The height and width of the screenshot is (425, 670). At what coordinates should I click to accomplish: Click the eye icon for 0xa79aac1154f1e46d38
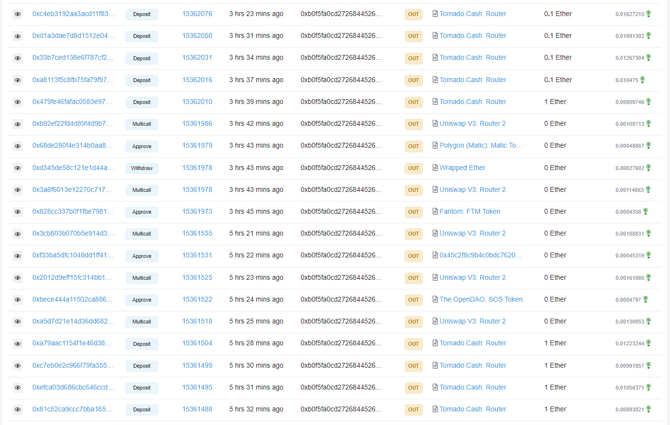click(18, 344)
